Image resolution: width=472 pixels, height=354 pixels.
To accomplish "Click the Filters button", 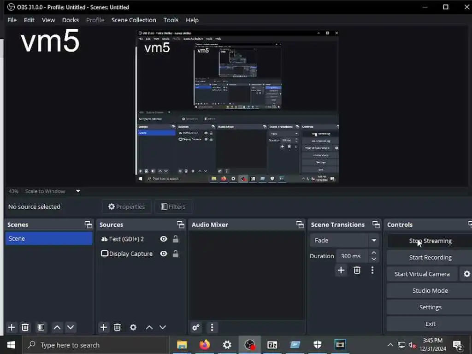I will click(x=173, y=207).
